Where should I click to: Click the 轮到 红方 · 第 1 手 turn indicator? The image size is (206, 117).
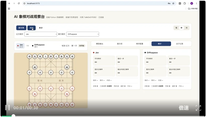pyautogui.click(x=69, y=46)
